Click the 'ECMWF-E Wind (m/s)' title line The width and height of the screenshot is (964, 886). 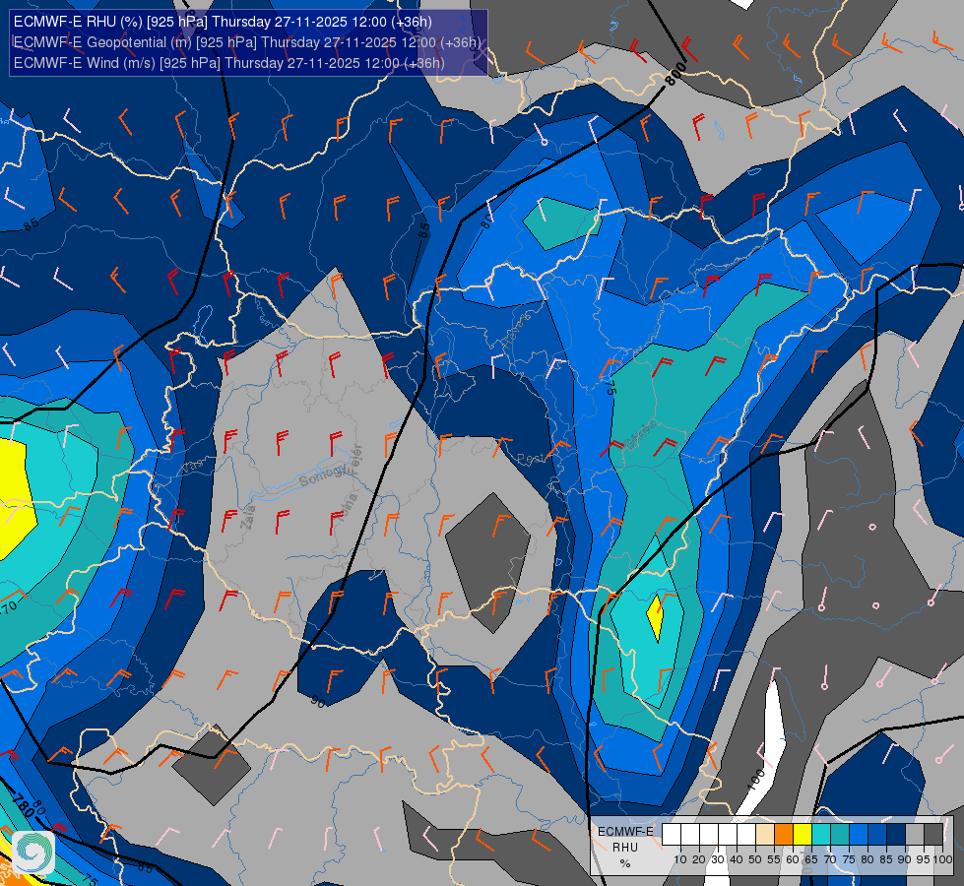228,63
